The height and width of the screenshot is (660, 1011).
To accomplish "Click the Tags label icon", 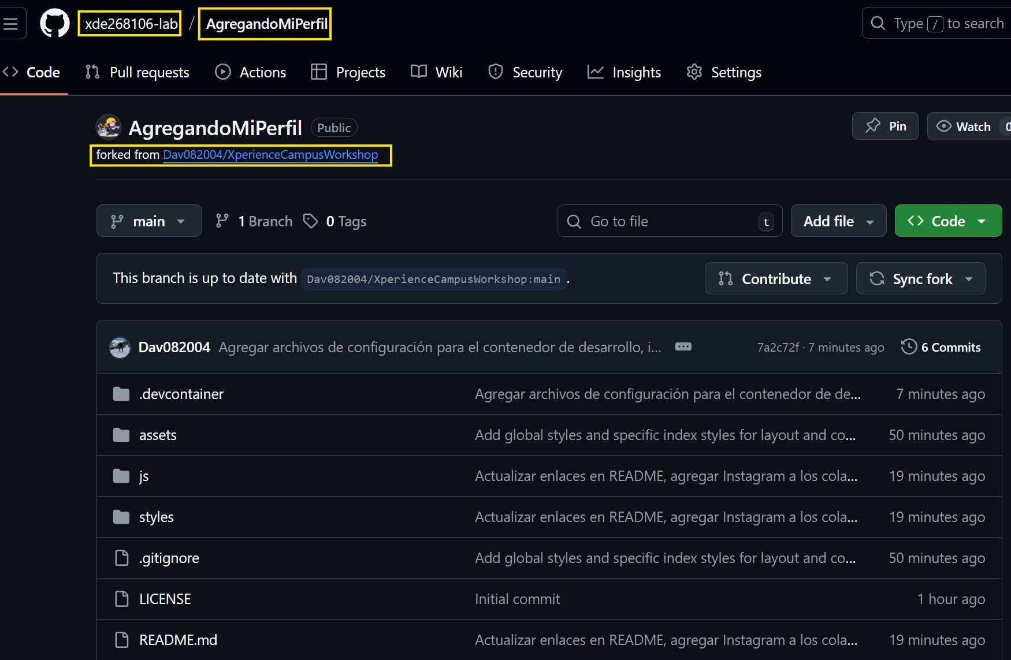I will 311,221.
